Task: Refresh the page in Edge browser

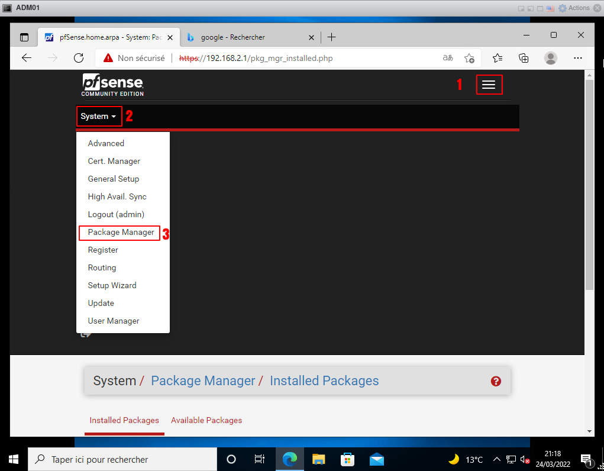Action: pos(78,58)
